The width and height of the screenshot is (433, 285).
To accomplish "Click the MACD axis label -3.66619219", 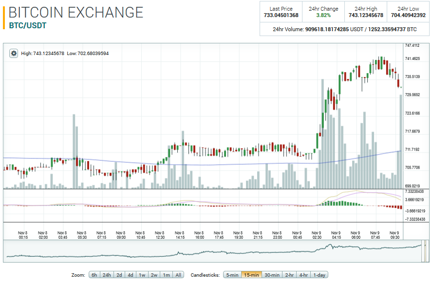I will coord(414,211).
